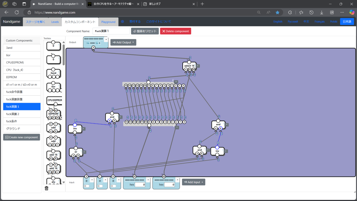This screenshot has width=357, height=201.
Task: Switch to the Playground tab
Action: 108,22
